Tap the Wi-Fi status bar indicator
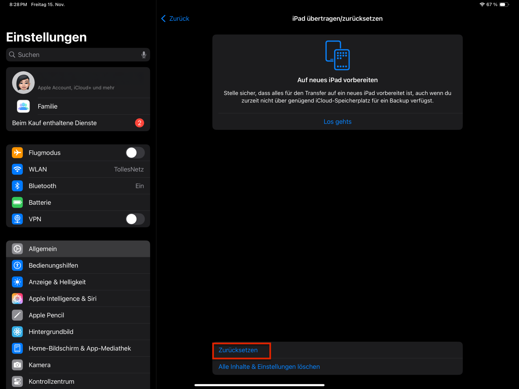The image size is (519, 389). (x=482, y=4)
